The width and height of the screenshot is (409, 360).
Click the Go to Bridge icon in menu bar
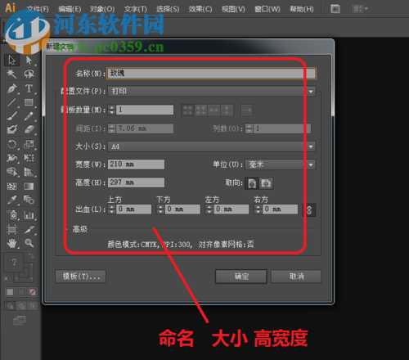(x=335, y=9)
